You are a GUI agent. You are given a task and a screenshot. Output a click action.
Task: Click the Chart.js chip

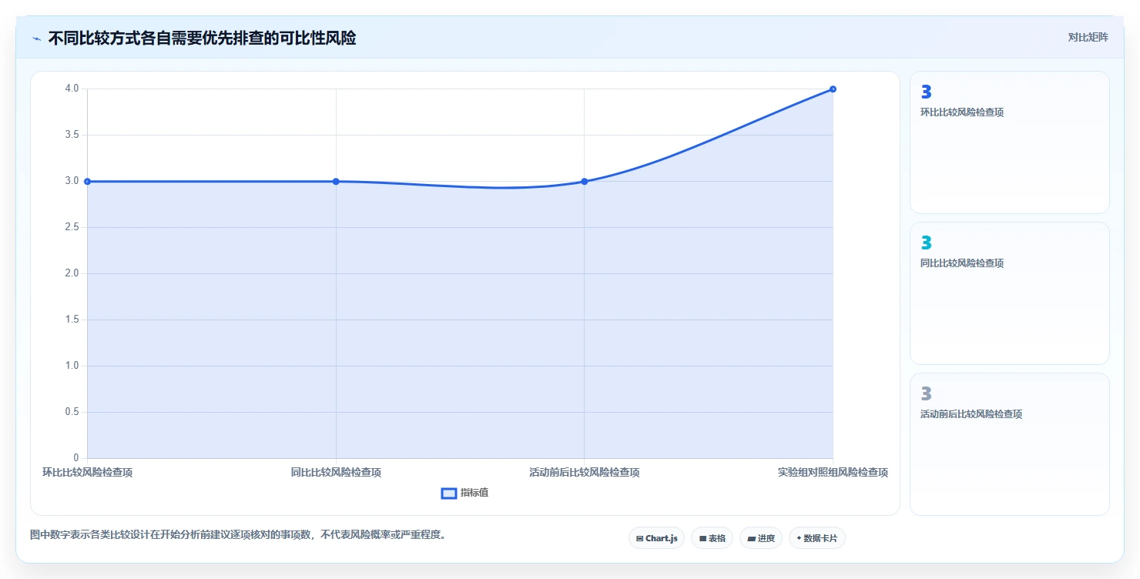[x=656, y=538]
